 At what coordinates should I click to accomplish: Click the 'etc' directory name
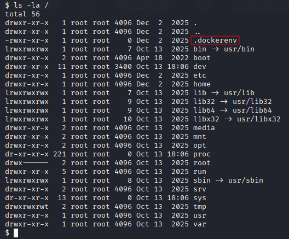(200, 75)
